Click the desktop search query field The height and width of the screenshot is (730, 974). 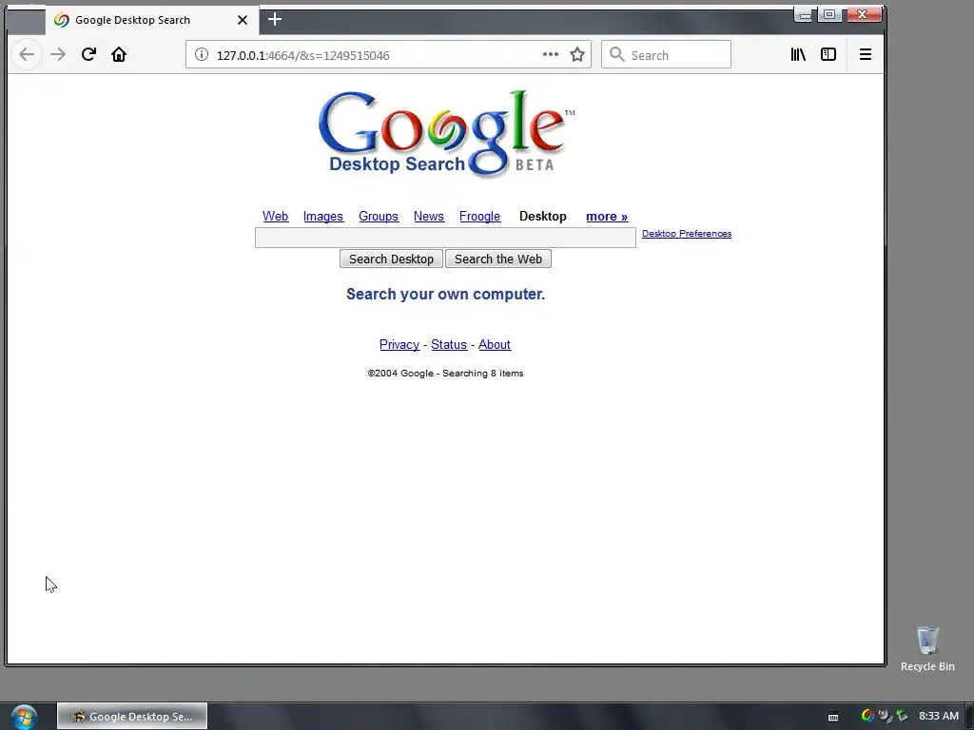[x=445, y=237]
